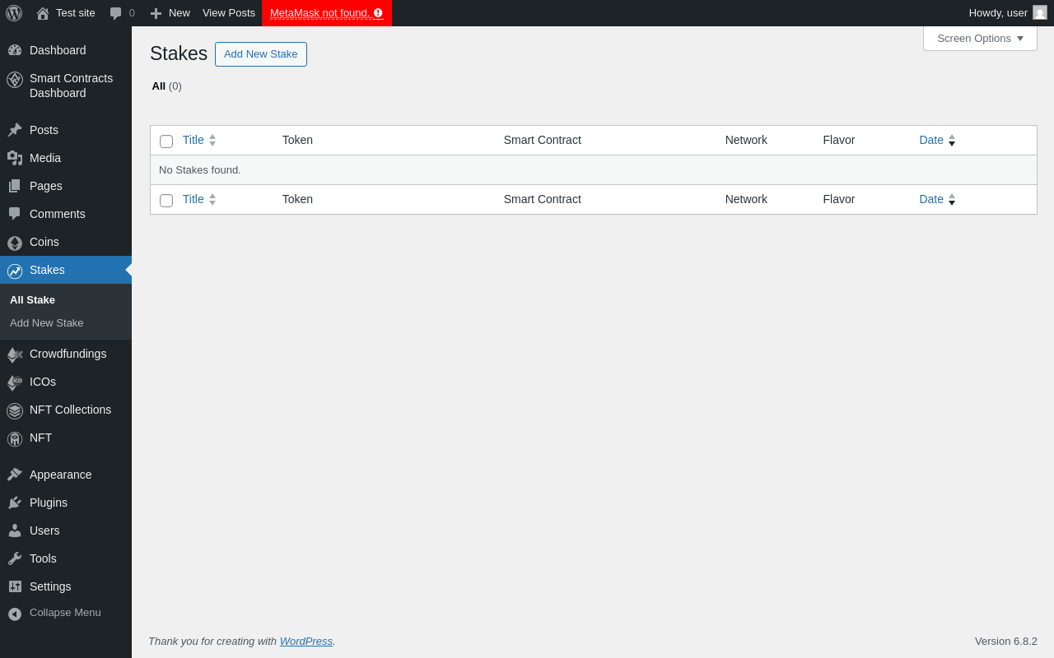Screen dimensions: 1054x658
Task: Open the comments bubble icon in admin bar
Action: coord(115,13)
